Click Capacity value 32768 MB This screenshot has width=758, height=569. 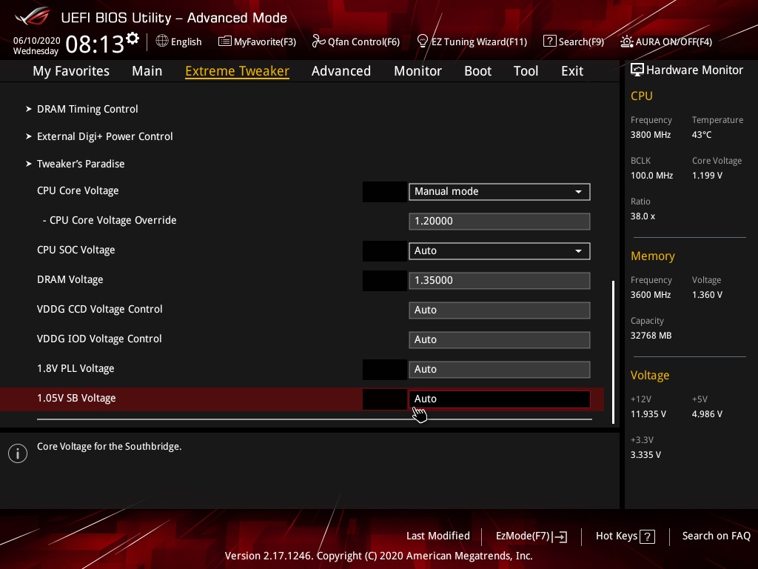pos(651,336)
